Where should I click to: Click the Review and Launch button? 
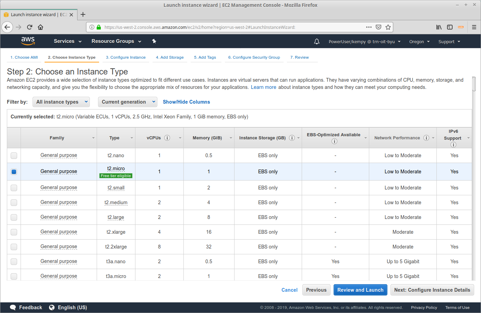coord(360,290)
